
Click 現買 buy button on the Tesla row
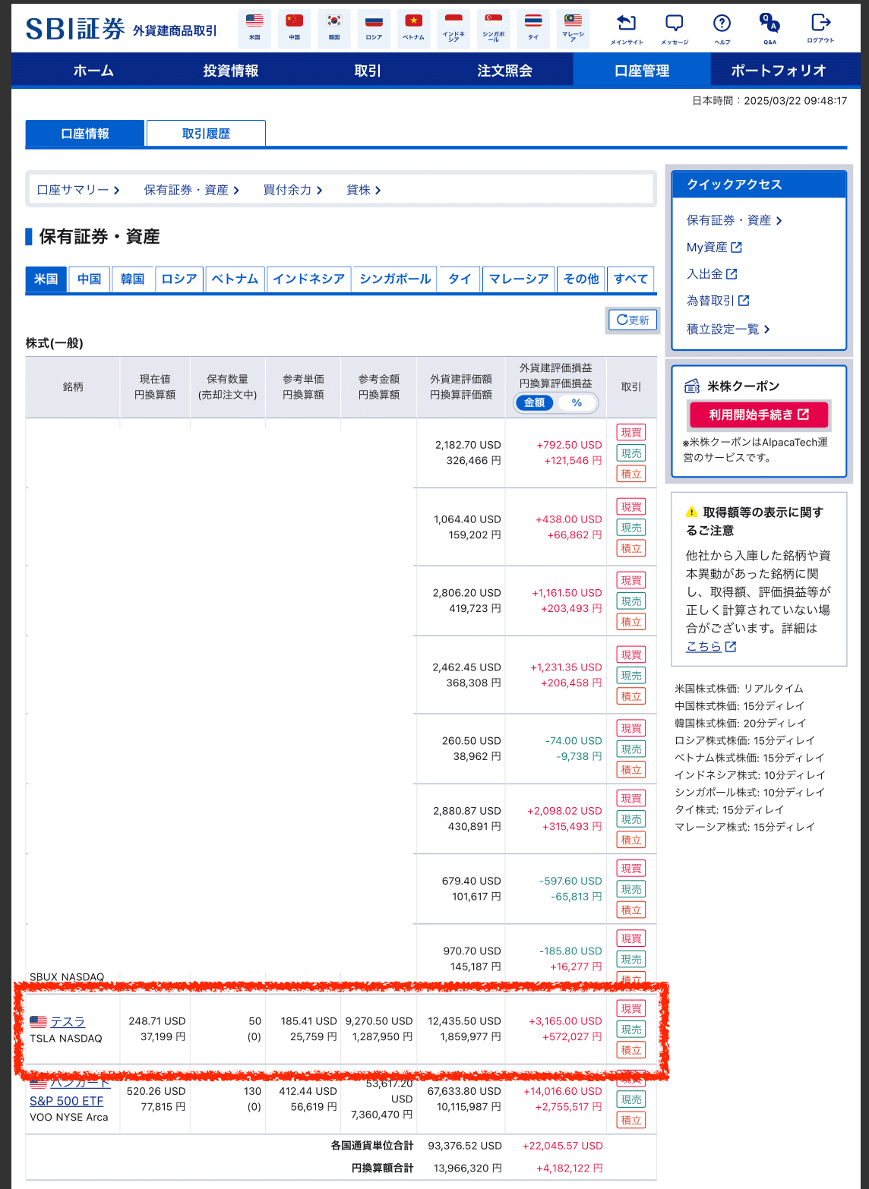[630, 1008]
